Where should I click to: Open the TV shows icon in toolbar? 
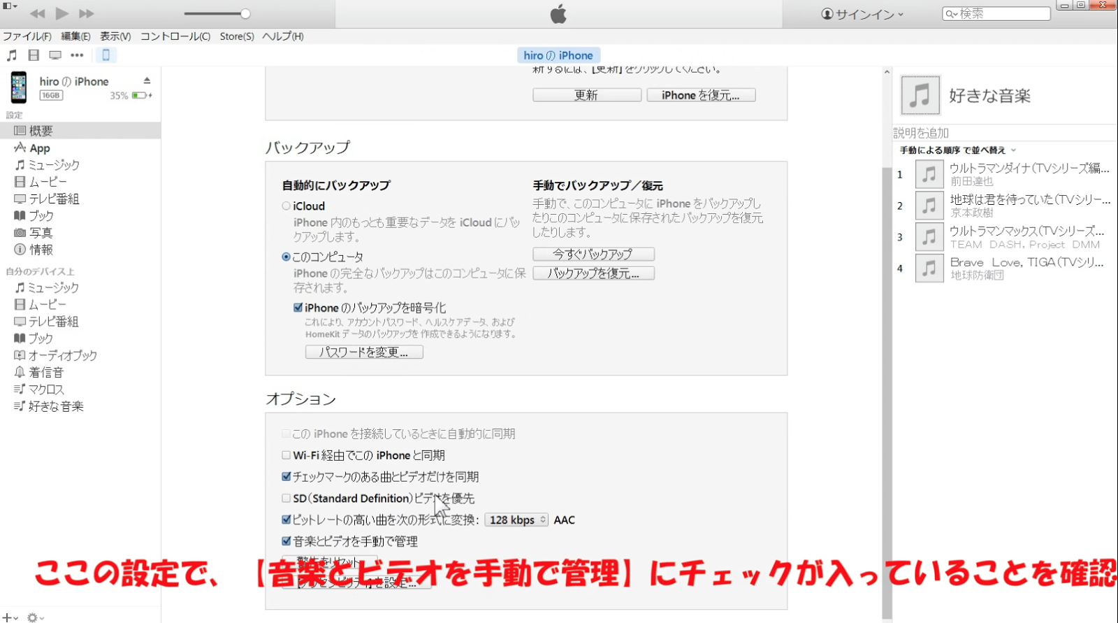(55, 55)
